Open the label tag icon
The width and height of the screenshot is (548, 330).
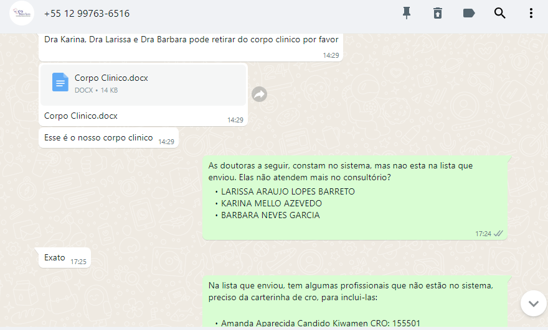pyautogui.click(x=469, y=13)
